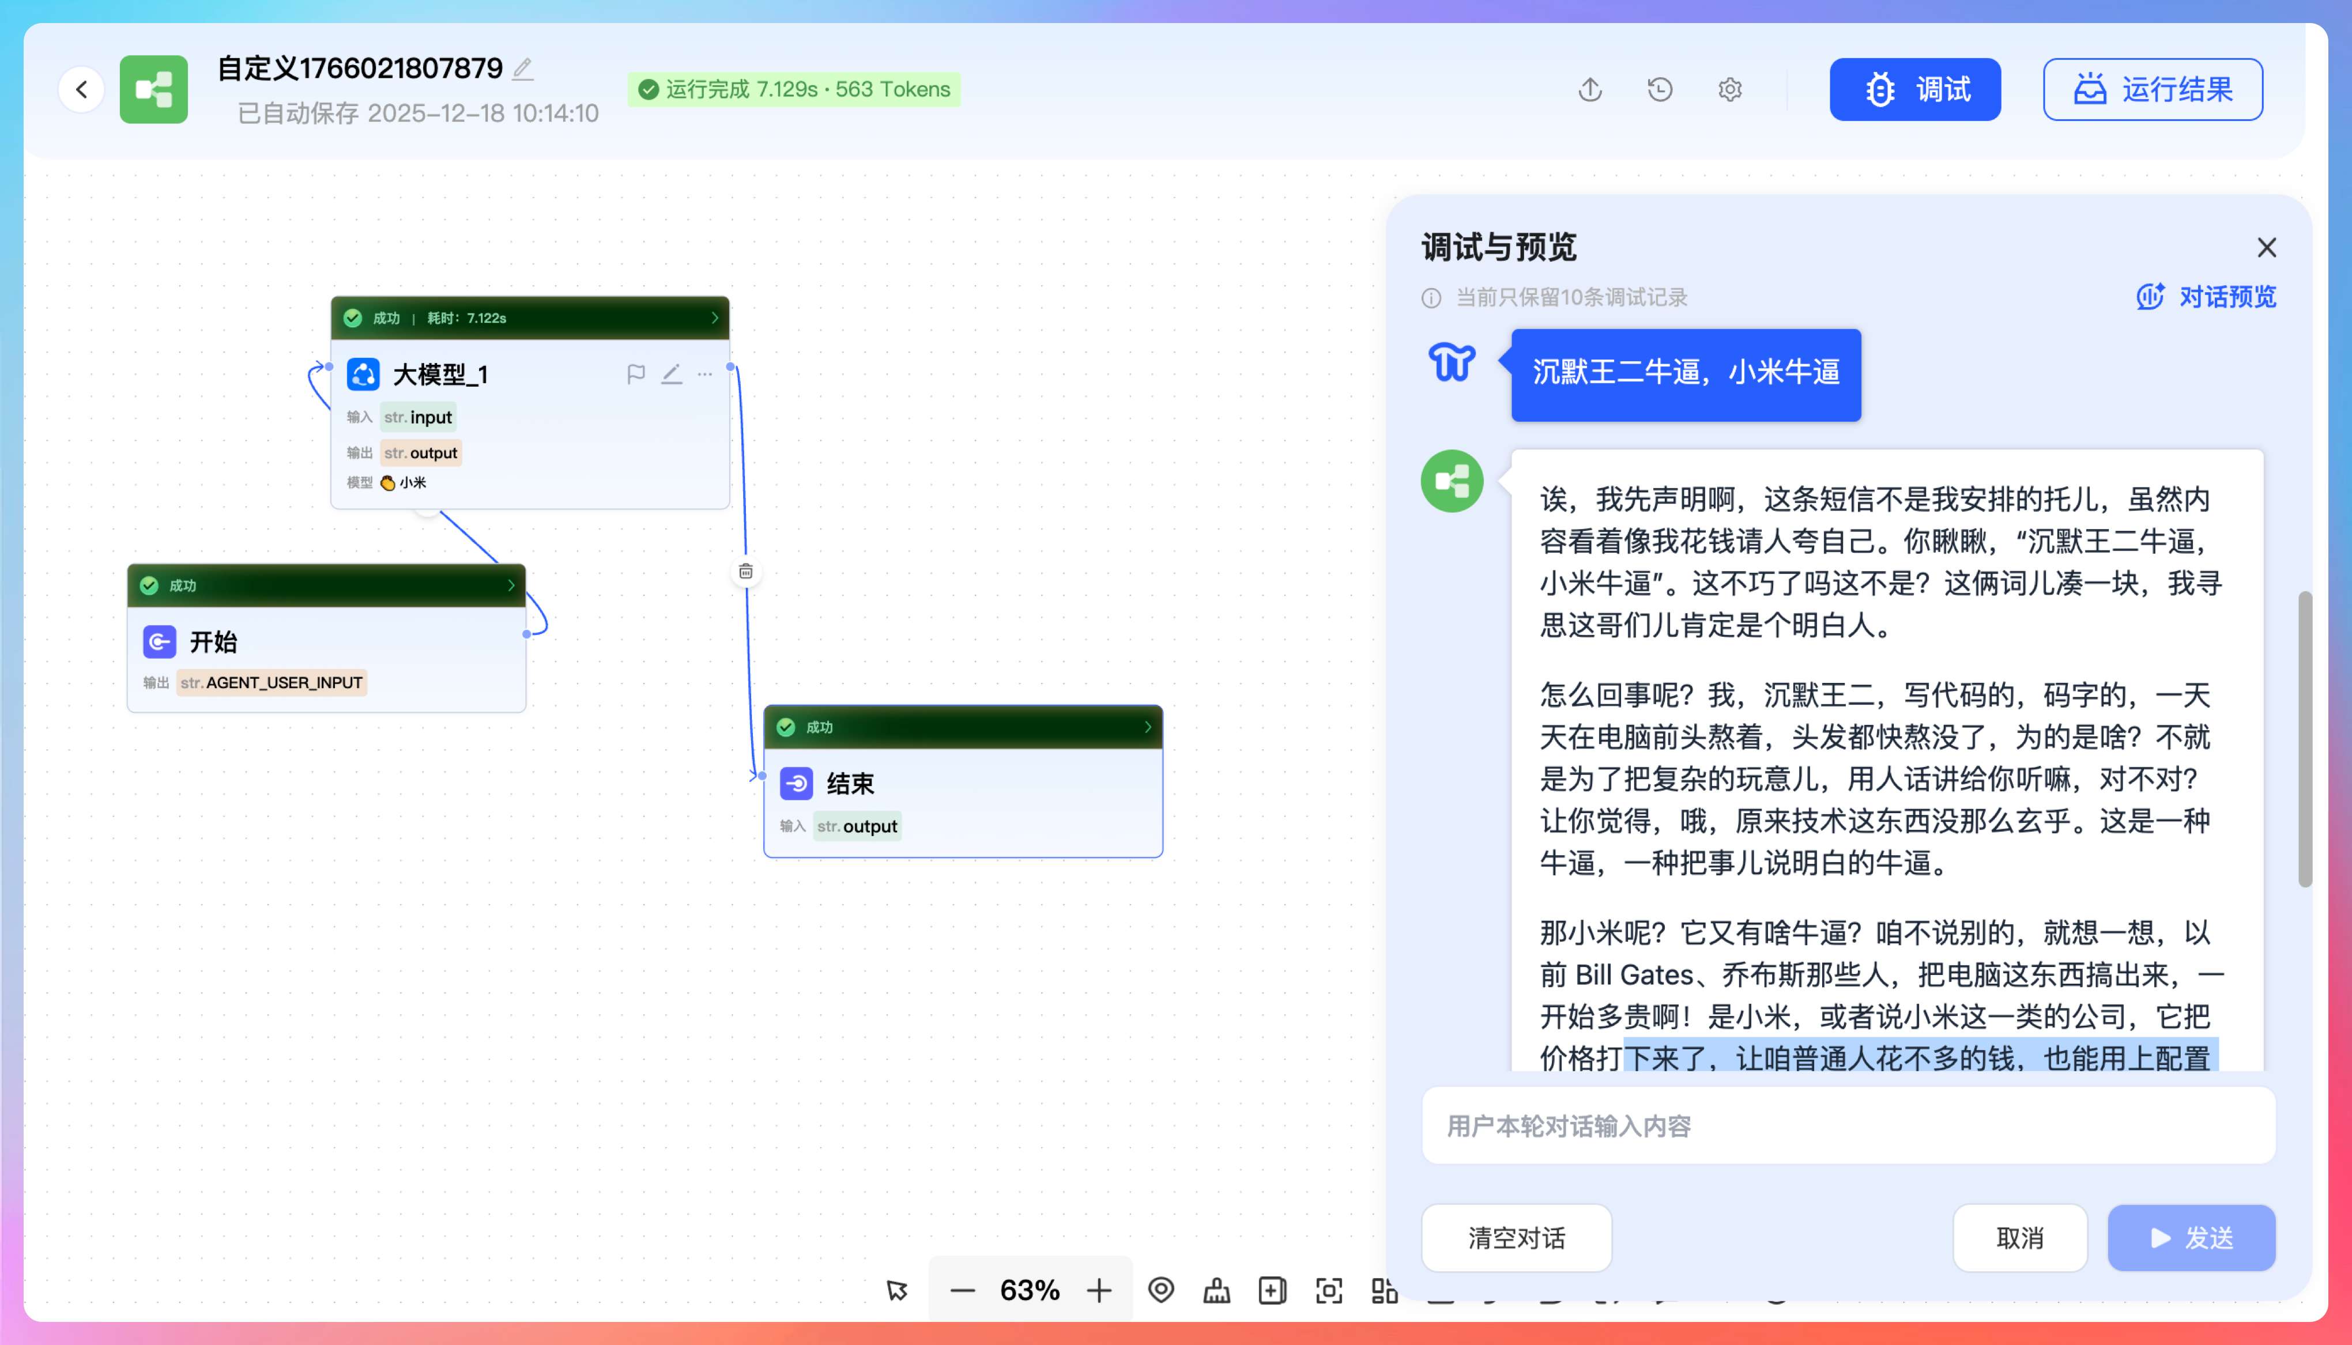Click the 清空对话 button

(x=1516, y=1238)
